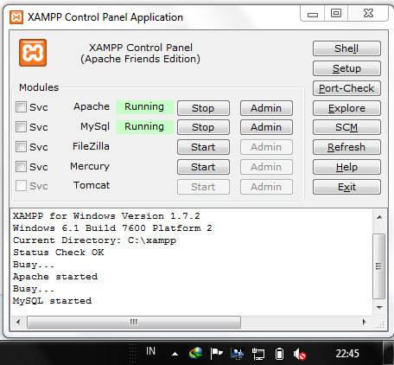Enable Svc checkbox for MySql
The image size is (394, 365).
pyautogui.click(x=21, y=126)
